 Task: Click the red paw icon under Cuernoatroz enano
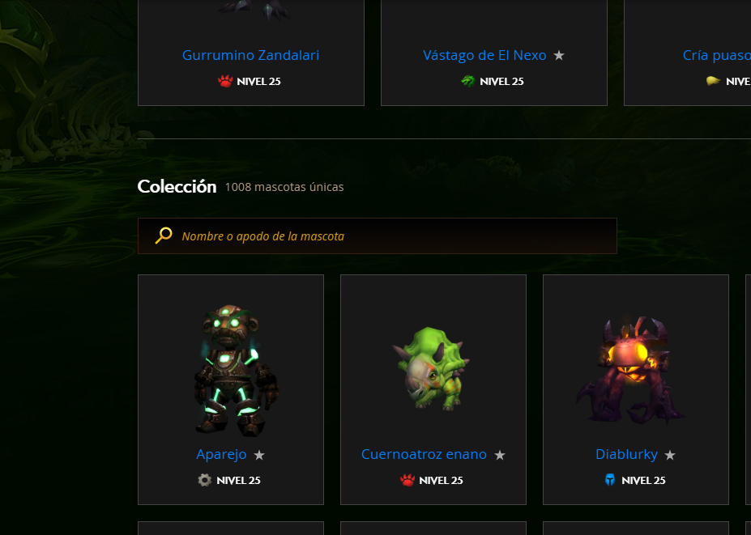point(408,480)
